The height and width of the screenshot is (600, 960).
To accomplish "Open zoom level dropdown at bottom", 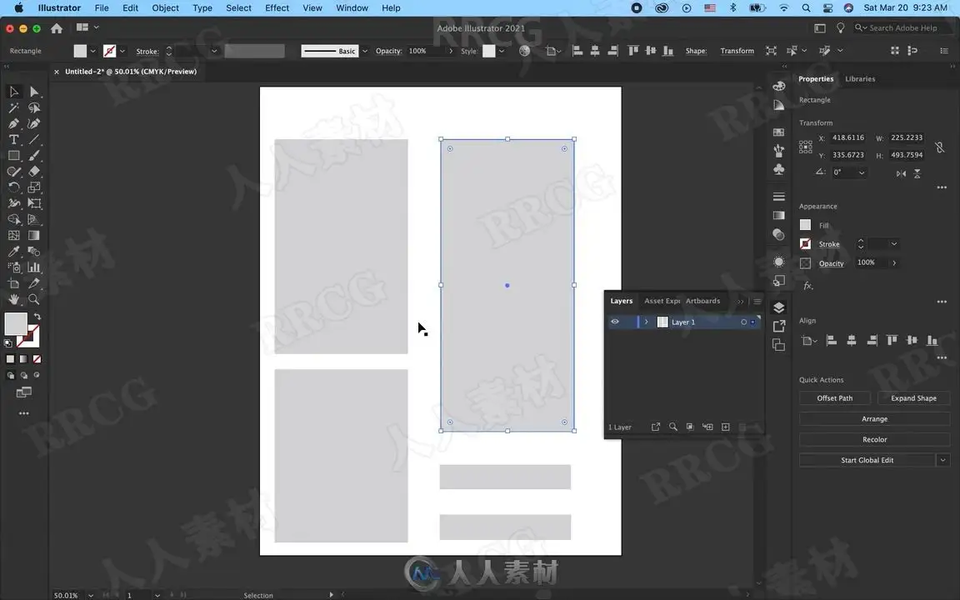I will click(x=91, y=595).
